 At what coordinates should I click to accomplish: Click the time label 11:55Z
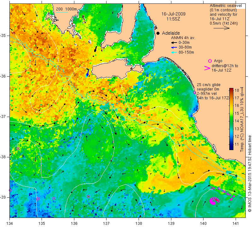[173, 19]
